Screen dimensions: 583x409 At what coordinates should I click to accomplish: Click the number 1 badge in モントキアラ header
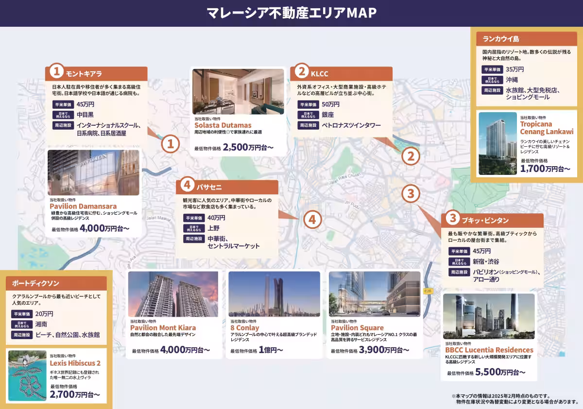56,72
